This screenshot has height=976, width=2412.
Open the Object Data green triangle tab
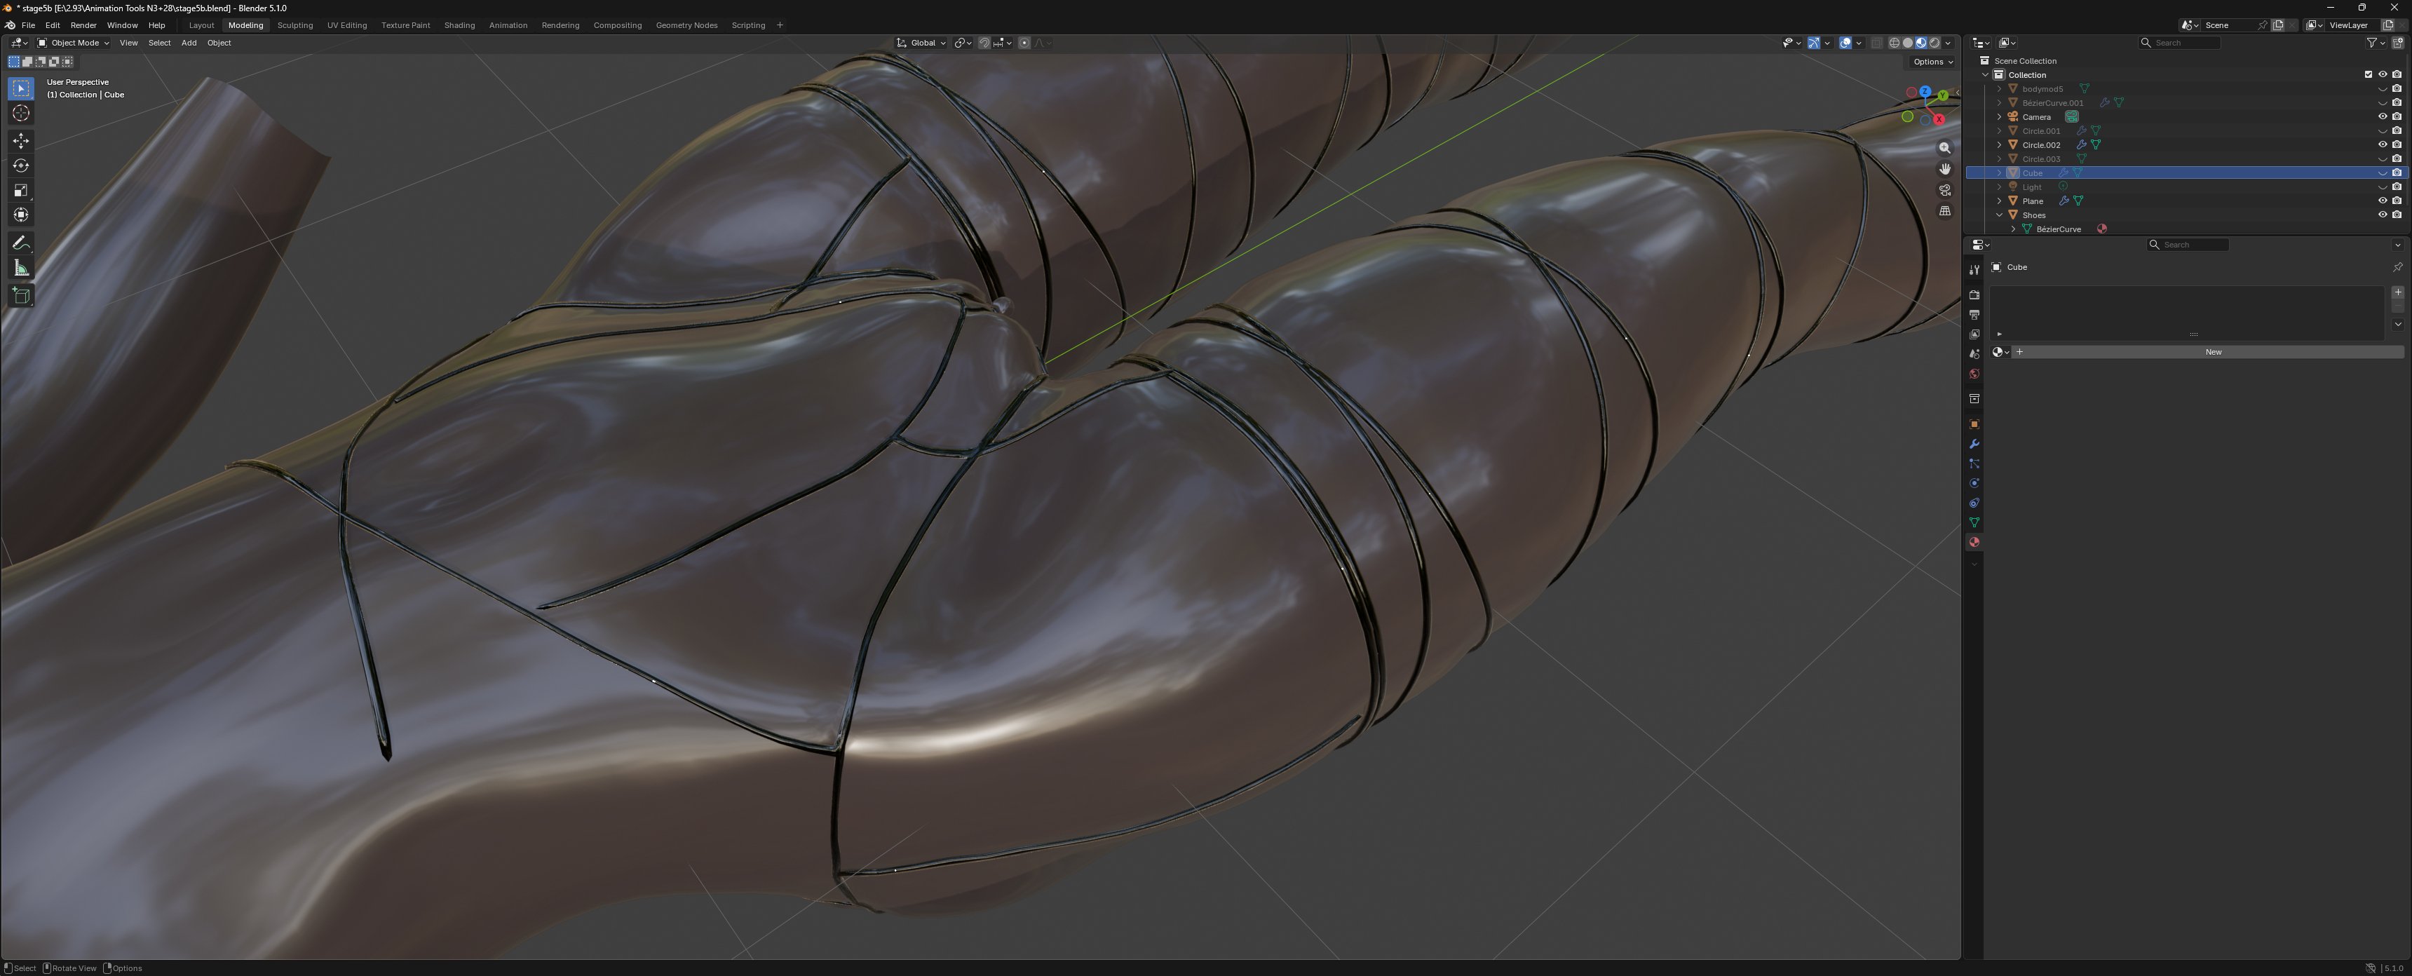point(1974,522)
